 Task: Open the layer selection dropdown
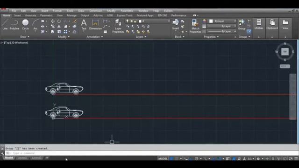169,21
